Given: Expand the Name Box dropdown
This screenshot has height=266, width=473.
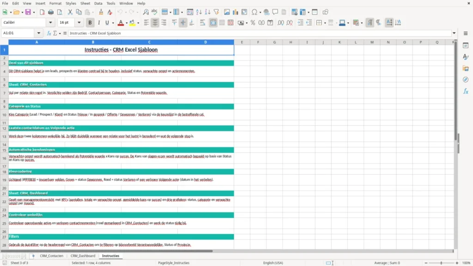Looking at the screenshot, I should coord(39,33).
